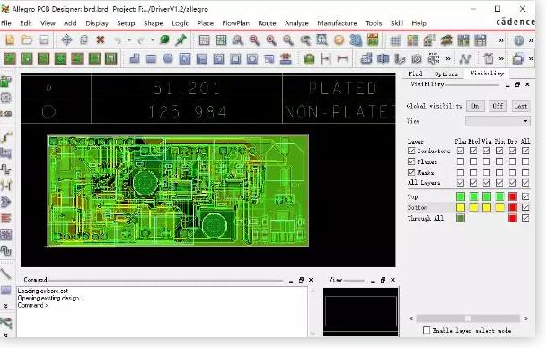Select the Move tool icon

[66, 40]
